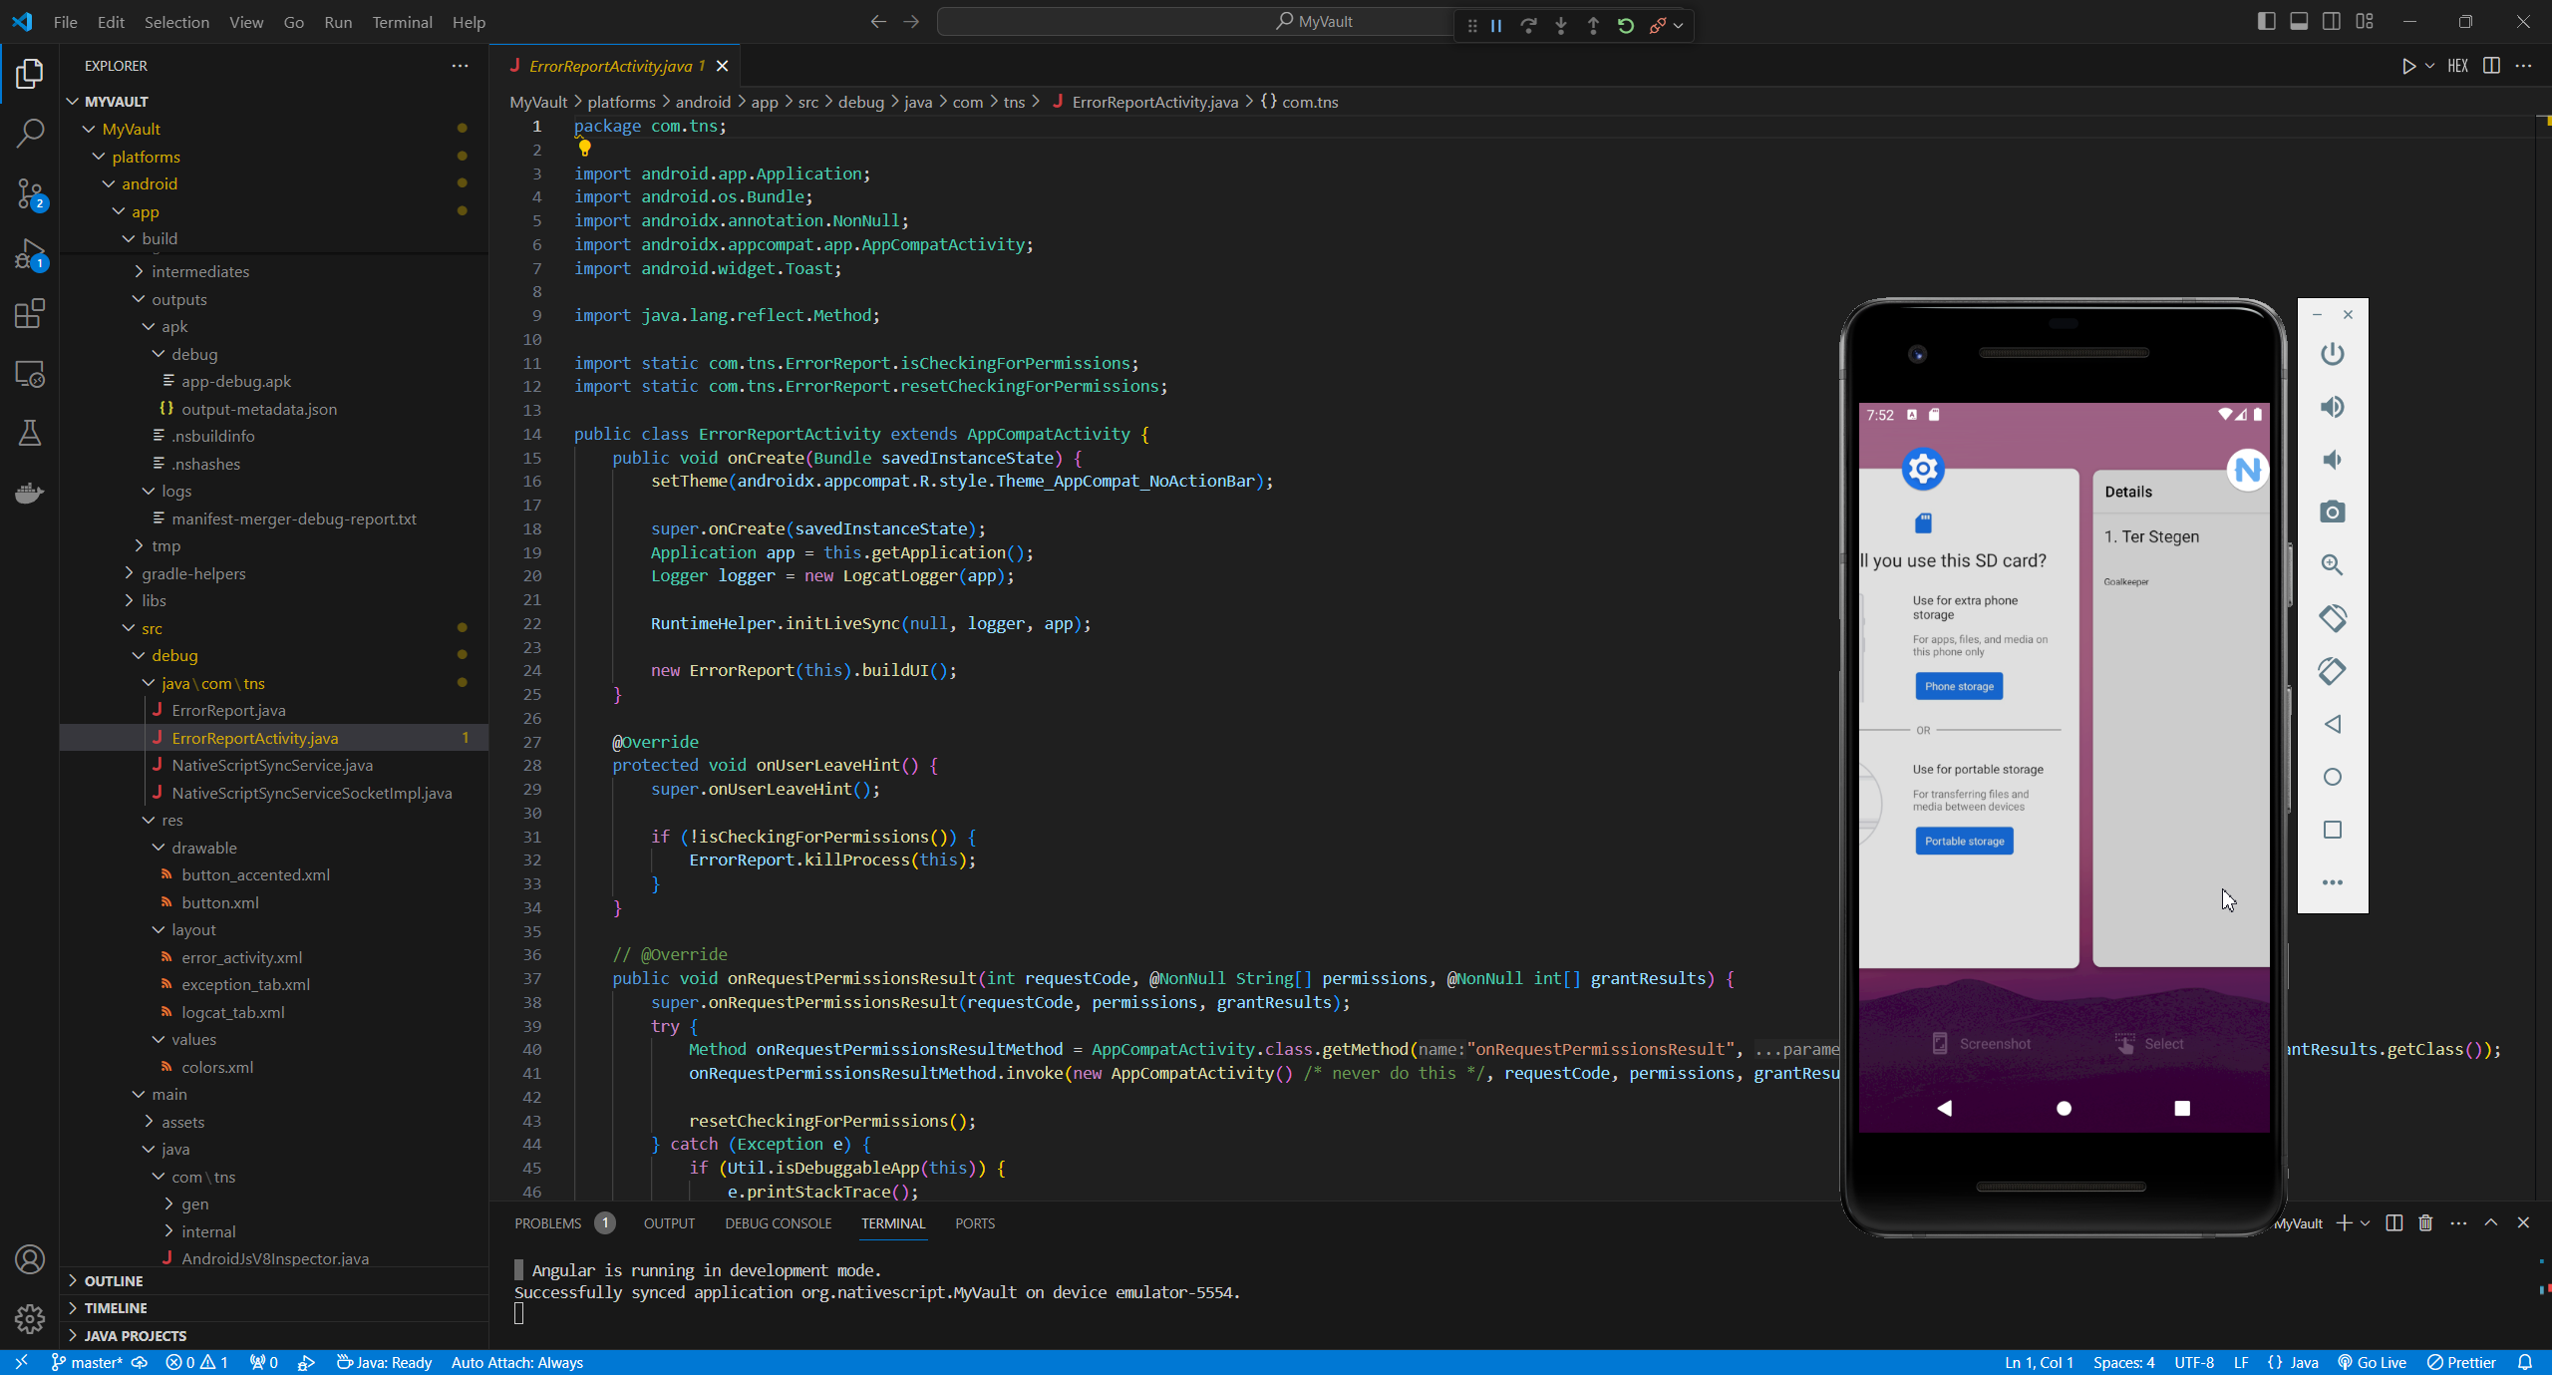
Task: Toggle panel visibility from the title bar layout icon
Action: pyautogui.click(x=2299, y=21)
